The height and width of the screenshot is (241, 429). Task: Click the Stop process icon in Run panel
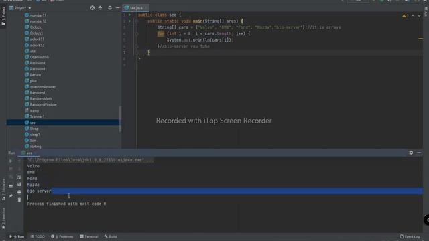(x=11, y=169)
